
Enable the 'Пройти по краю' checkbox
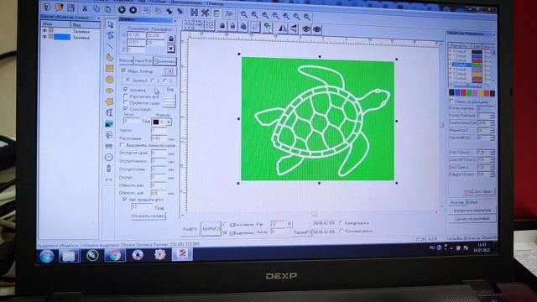(x=125, y=102)
